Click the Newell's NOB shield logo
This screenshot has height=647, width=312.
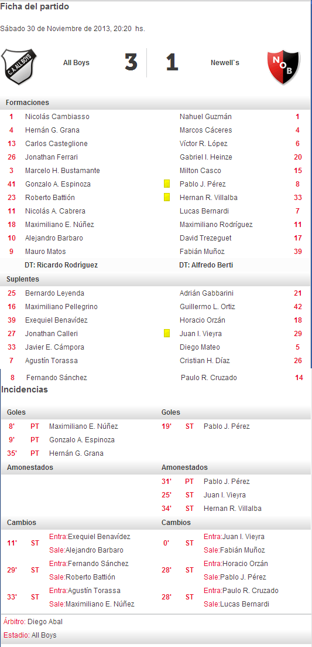[283, 67]
